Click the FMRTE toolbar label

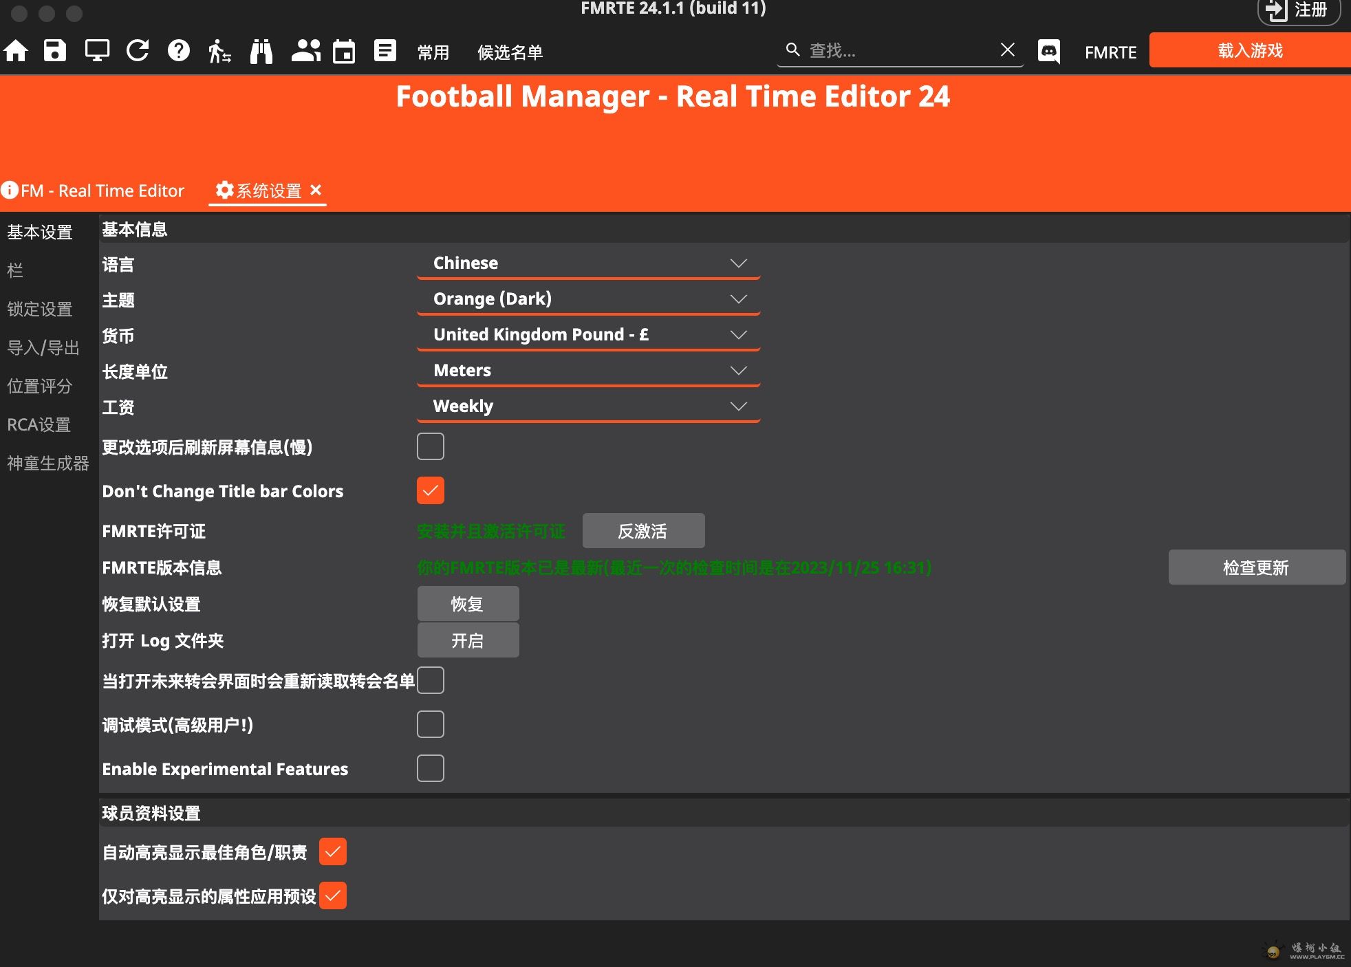click(x=1110, y=52)
